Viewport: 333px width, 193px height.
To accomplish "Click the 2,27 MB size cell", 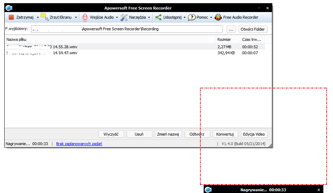I will click(x=224, y=47).
